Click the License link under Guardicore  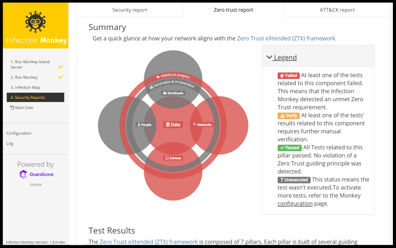coord(36,185)
